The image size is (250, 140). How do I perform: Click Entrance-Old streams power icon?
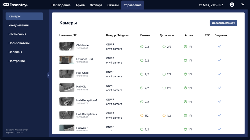coord(142,60)
